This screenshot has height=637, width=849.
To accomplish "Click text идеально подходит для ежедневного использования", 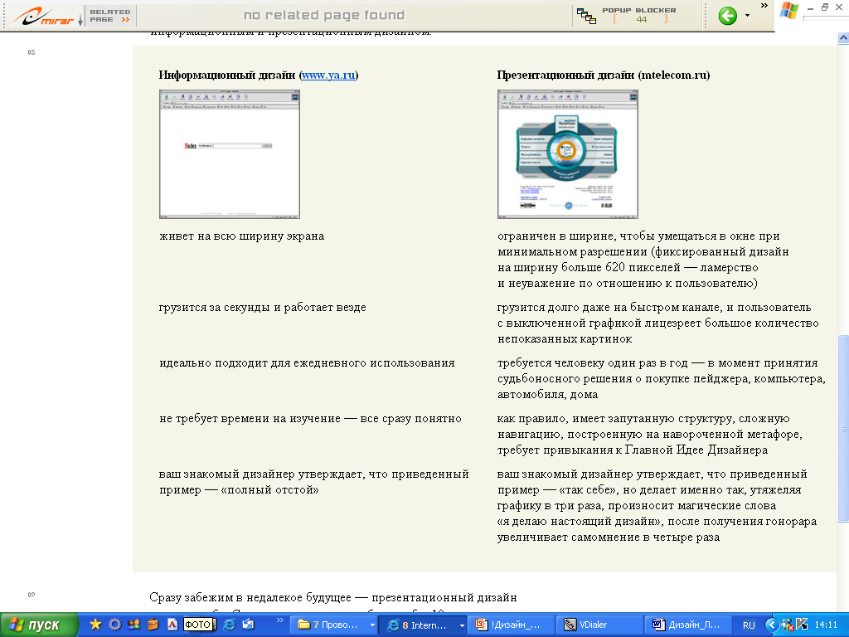I will coord(307,363).
